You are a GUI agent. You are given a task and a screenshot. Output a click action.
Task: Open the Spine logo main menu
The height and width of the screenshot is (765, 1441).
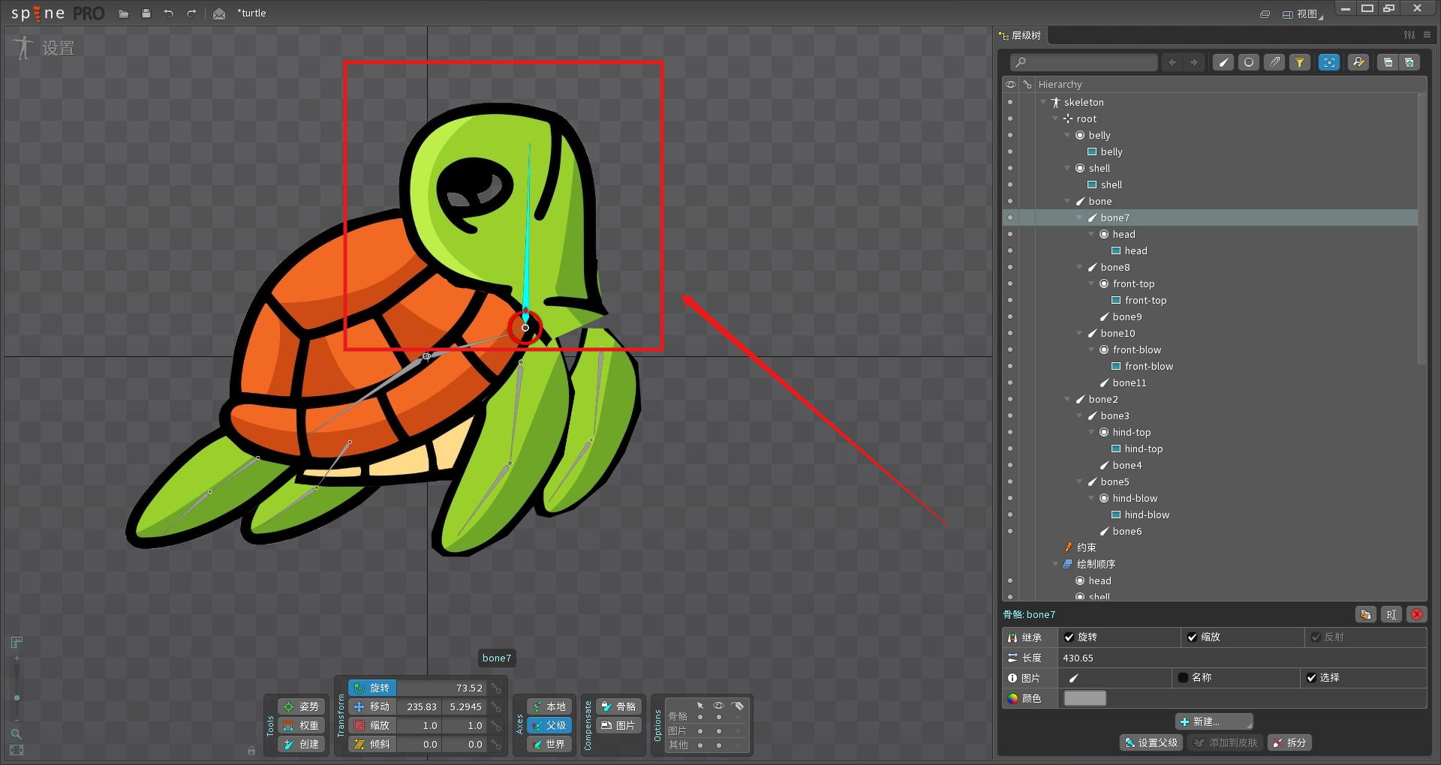[58, 13]
